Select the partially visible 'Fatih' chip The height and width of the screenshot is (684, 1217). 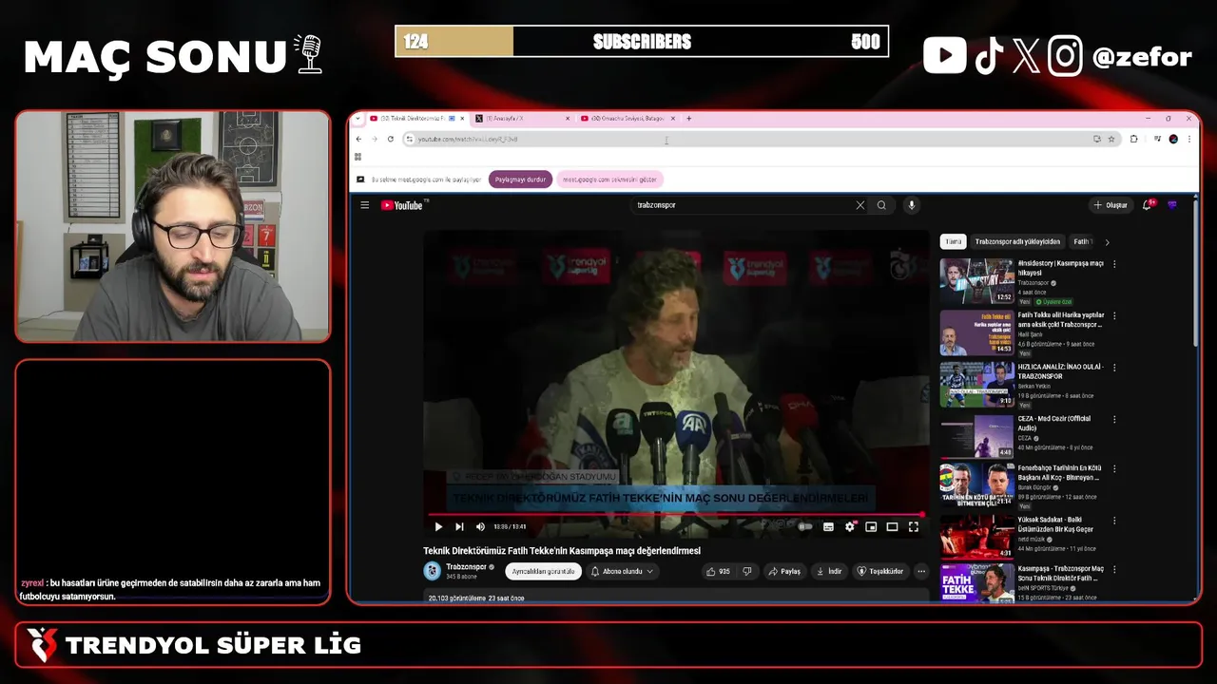tap(1082, 241)
